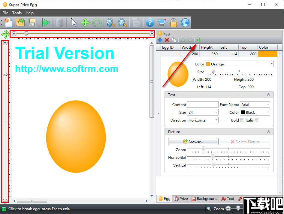Screen dimensions: 284x214
Task: Move egg down with green down arrow
Action: point(190,40)
